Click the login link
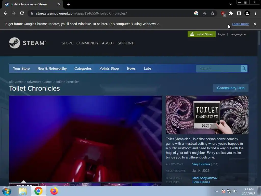This screenshot has width=261, height=196. 221,34
